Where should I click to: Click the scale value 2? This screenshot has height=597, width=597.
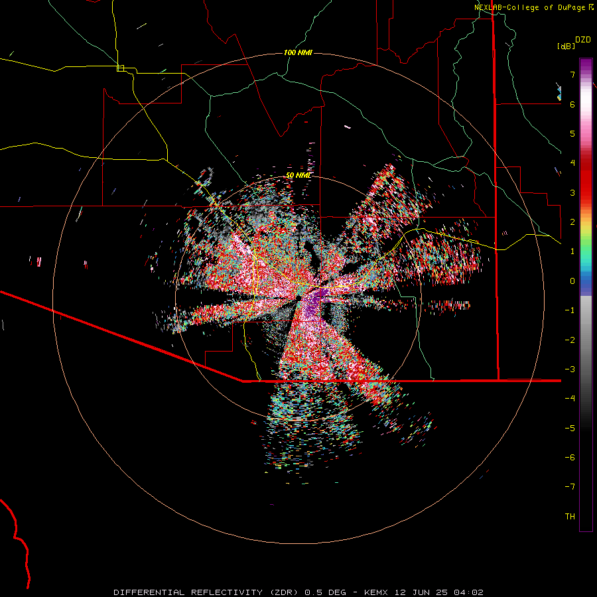tap(572, 222)
